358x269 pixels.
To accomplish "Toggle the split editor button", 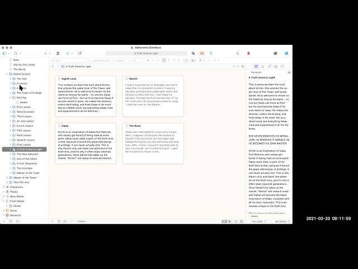I will [x=242, y=66].
